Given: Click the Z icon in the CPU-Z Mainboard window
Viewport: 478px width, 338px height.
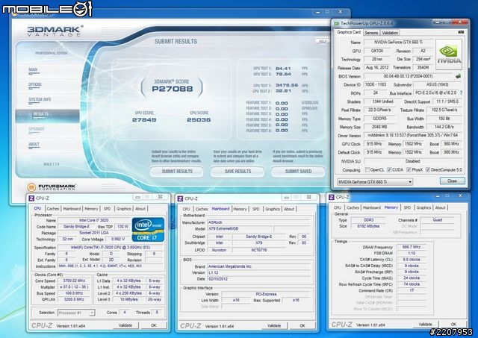Looking at the screenshot, I should [x=180, y=198].
